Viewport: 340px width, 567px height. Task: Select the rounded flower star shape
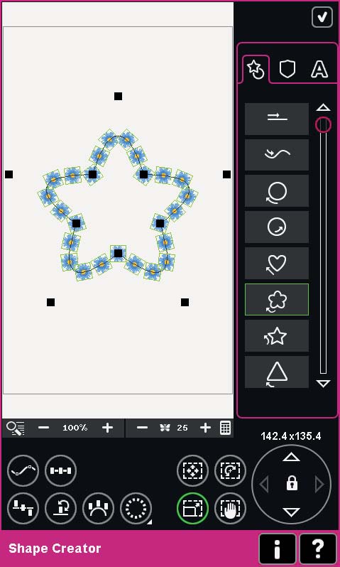(x=277, y=299)
